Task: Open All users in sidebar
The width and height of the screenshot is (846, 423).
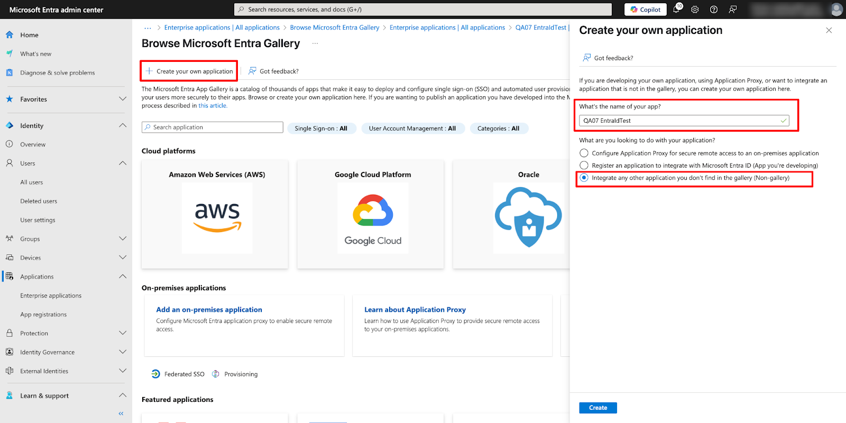Action: click(x=32, y=182)
